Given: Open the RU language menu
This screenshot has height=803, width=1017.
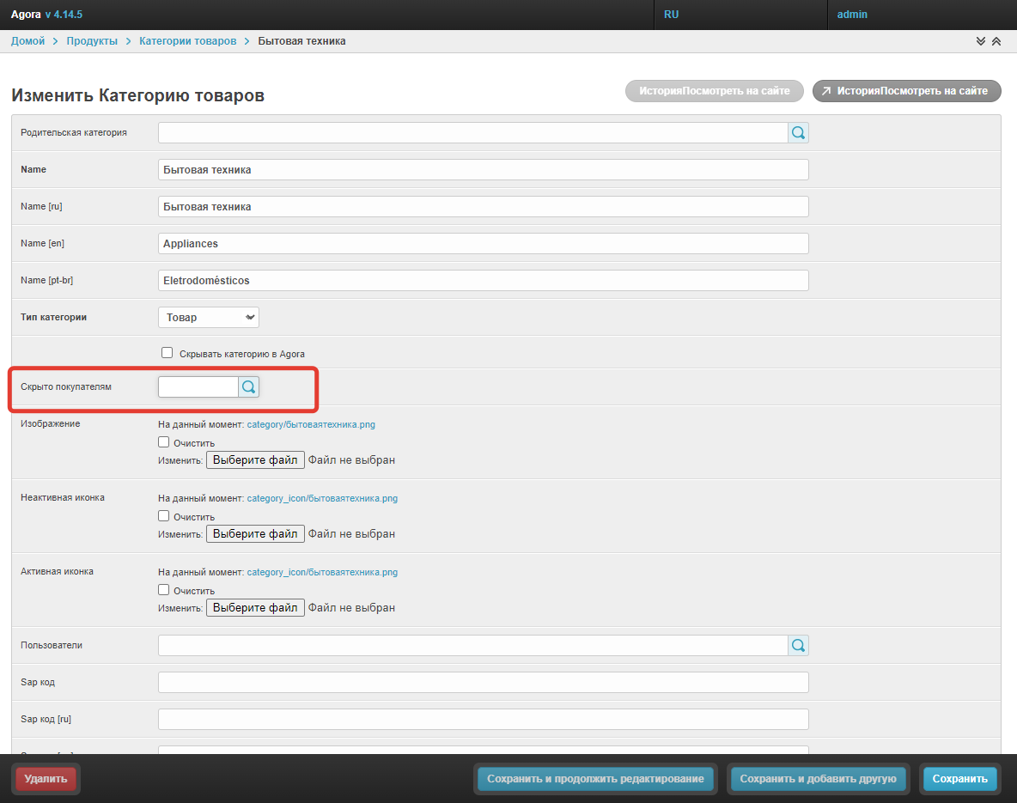Looking at the screenshot, I should (672, 15).
